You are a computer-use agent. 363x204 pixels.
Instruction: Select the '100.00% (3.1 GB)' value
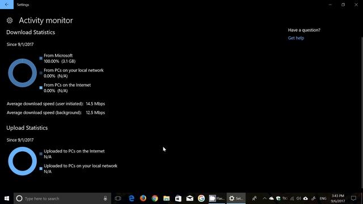click(60, 61)
